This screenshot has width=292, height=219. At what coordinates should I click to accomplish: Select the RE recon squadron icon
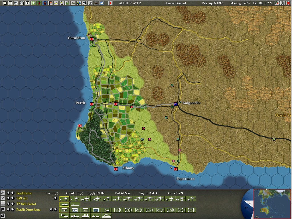[x=180, y=199]
